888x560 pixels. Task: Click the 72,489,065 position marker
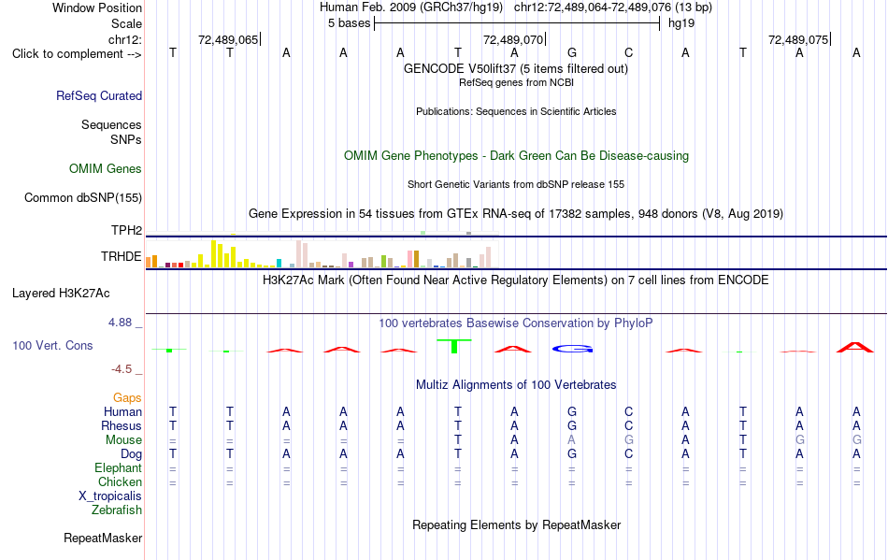tap(229, 39)
